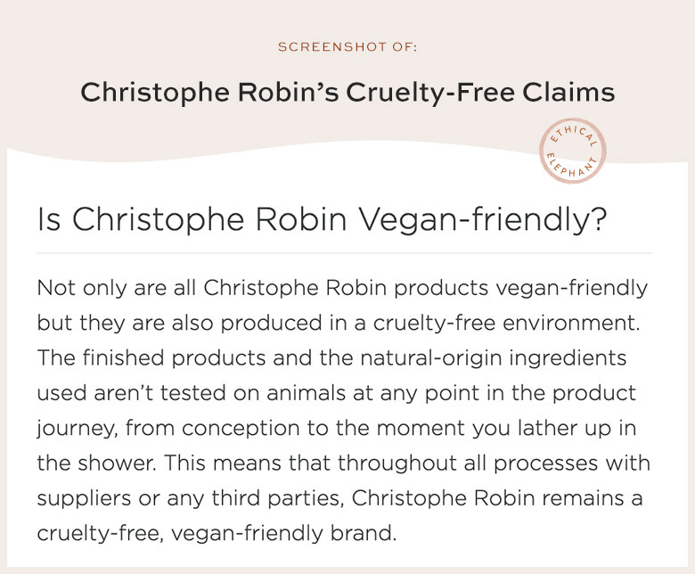This screenshot has width=695, height=574.
Task: Click the line starting 'suppliers or any third'
Action: [339, 498]
